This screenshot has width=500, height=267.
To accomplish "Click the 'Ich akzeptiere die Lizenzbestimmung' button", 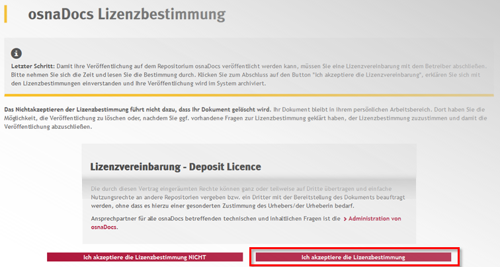I will [x=353, y=257].
